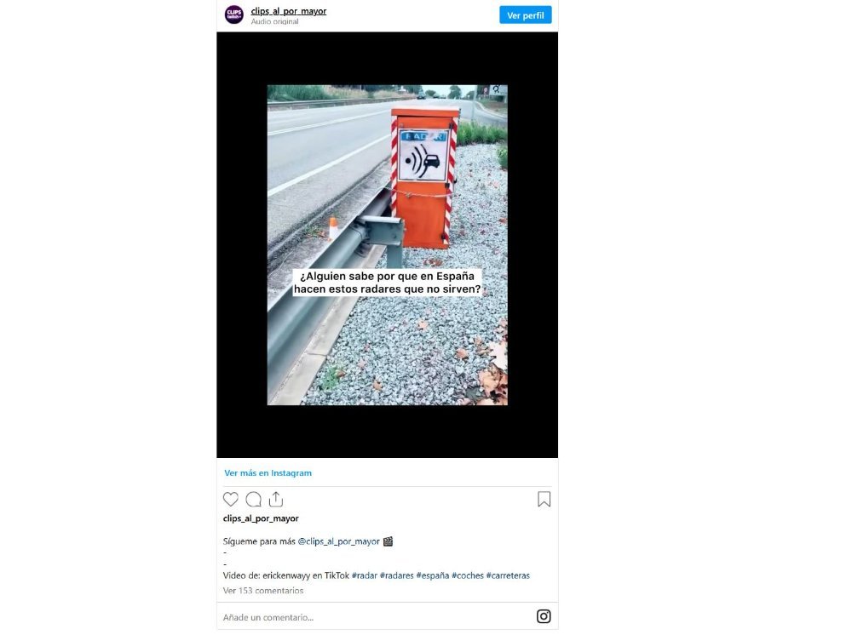Open the #coches hashtag

468,575
